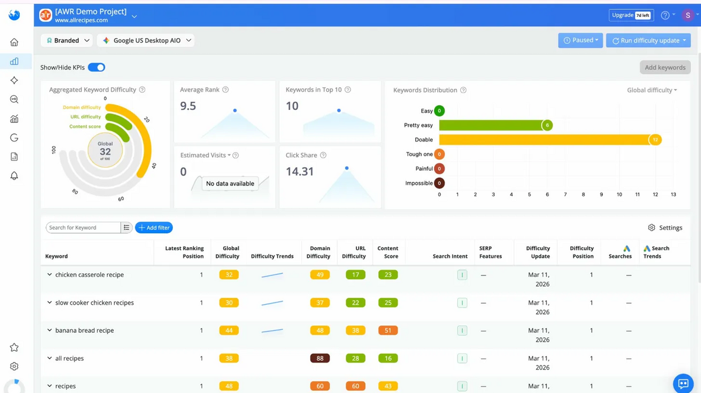
Task: Sort by Content Score column header
Action: 388,252
